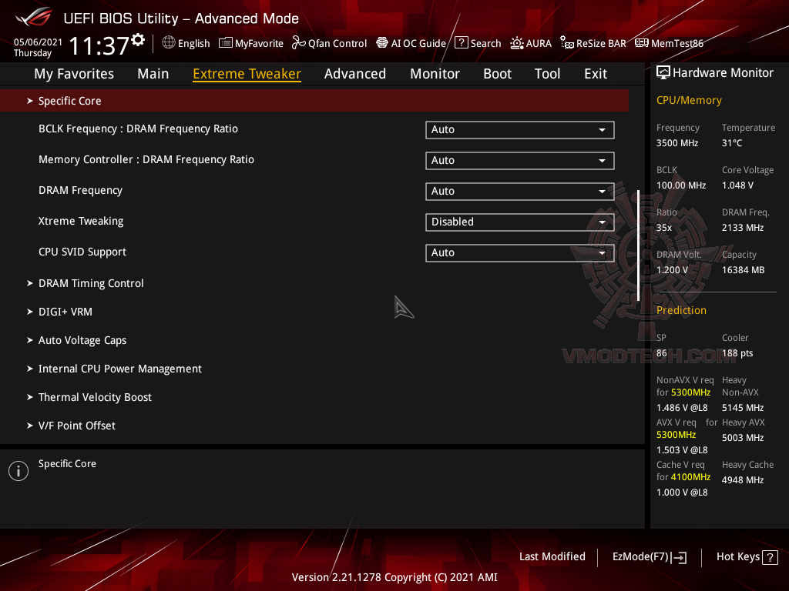Screen dimensions: 789x591
Task: Click the Search question-mark icon
Action: (461, 43)
